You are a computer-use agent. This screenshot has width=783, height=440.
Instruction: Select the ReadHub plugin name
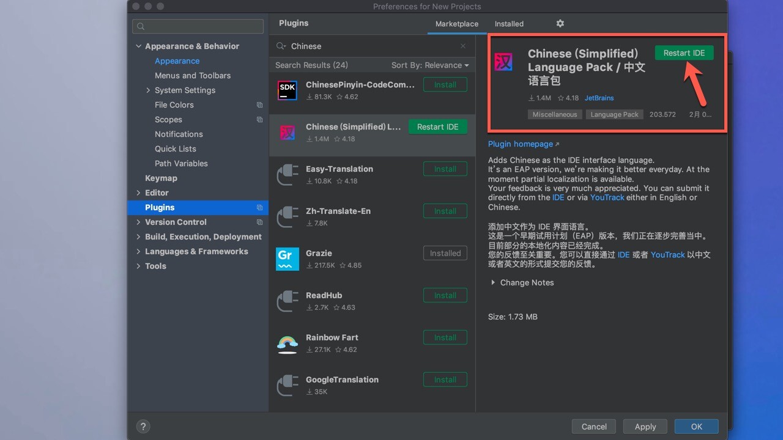coord(324,295)
